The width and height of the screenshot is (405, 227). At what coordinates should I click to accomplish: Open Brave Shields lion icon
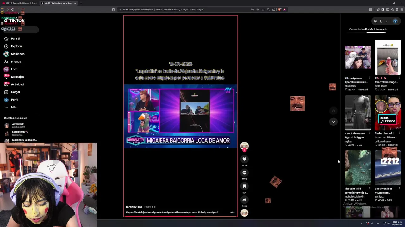[x=279, y=9]
